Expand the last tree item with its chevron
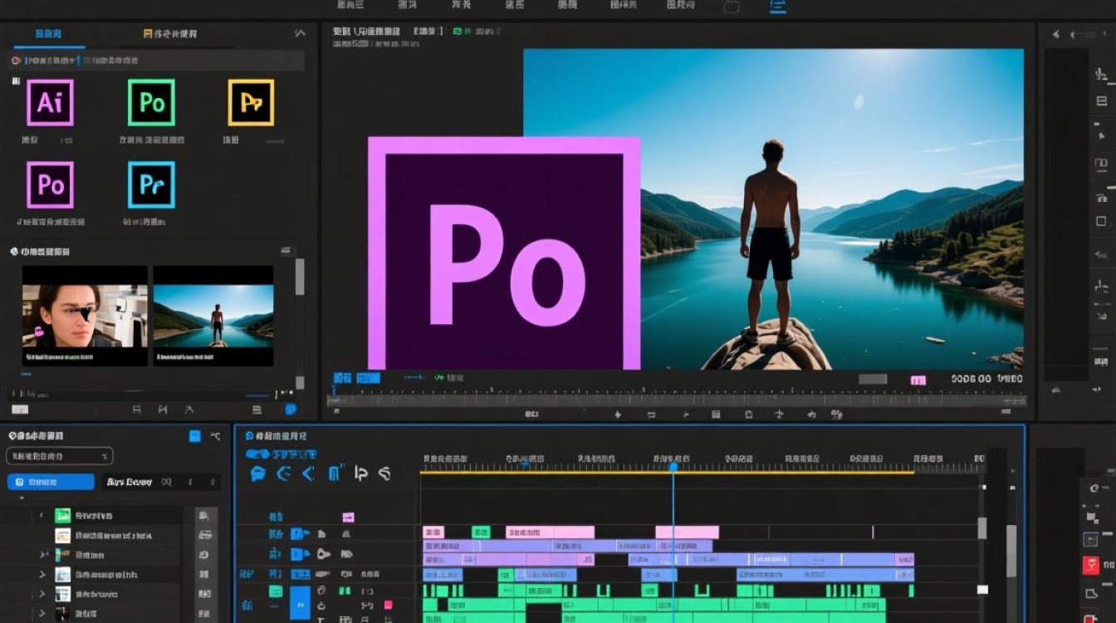 [x=42, y=615]
